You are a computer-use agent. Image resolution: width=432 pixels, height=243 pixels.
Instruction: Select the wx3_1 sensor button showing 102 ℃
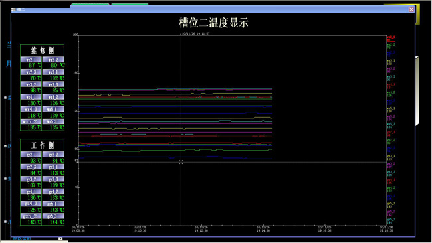coord(53,72)
